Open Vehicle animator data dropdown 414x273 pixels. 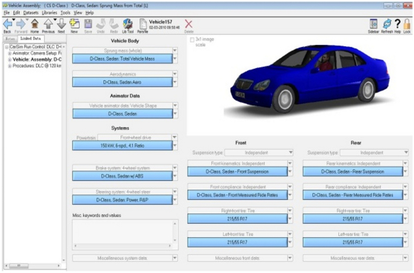coord(175,106)
